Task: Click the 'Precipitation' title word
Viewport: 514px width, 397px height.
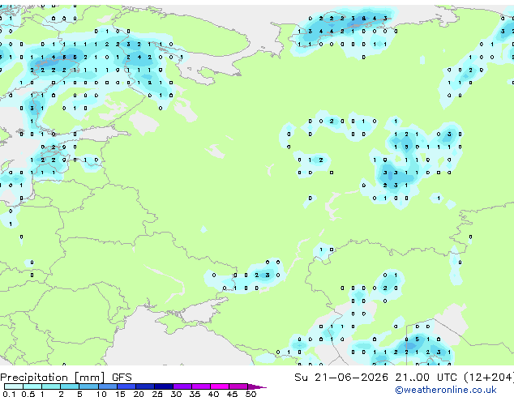Action: coord(34,378)
